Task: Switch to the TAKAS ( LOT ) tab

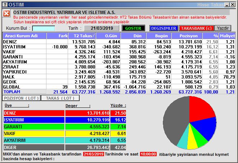Action: tap(60, 98)
